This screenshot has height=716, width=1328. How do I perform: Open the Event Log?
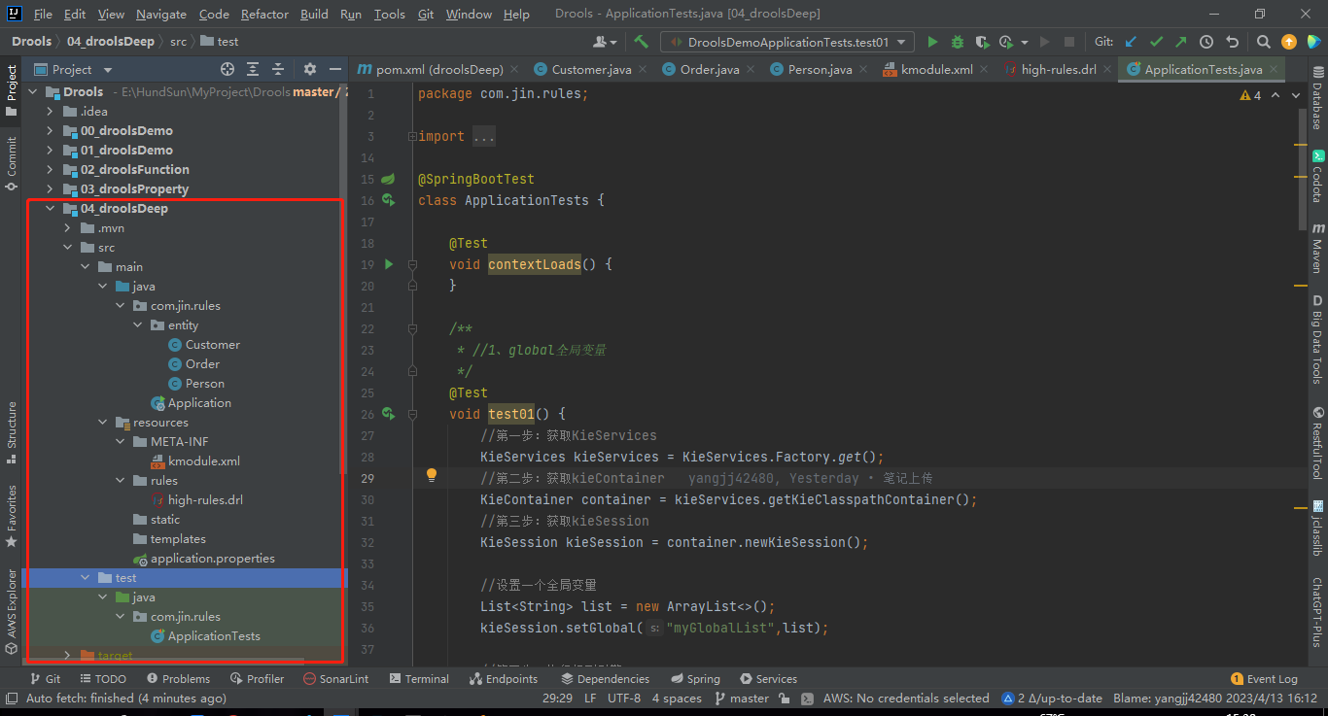[x=1264, y=679]
